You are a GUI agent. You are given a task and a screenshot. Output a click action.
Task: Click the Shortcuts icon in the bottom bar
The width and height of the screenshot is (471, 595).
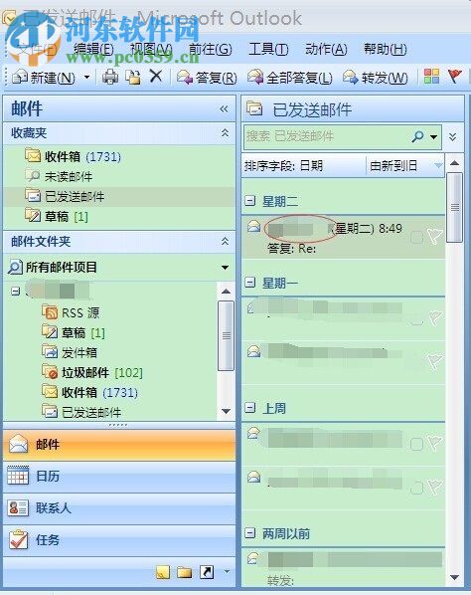pos(207,572)
